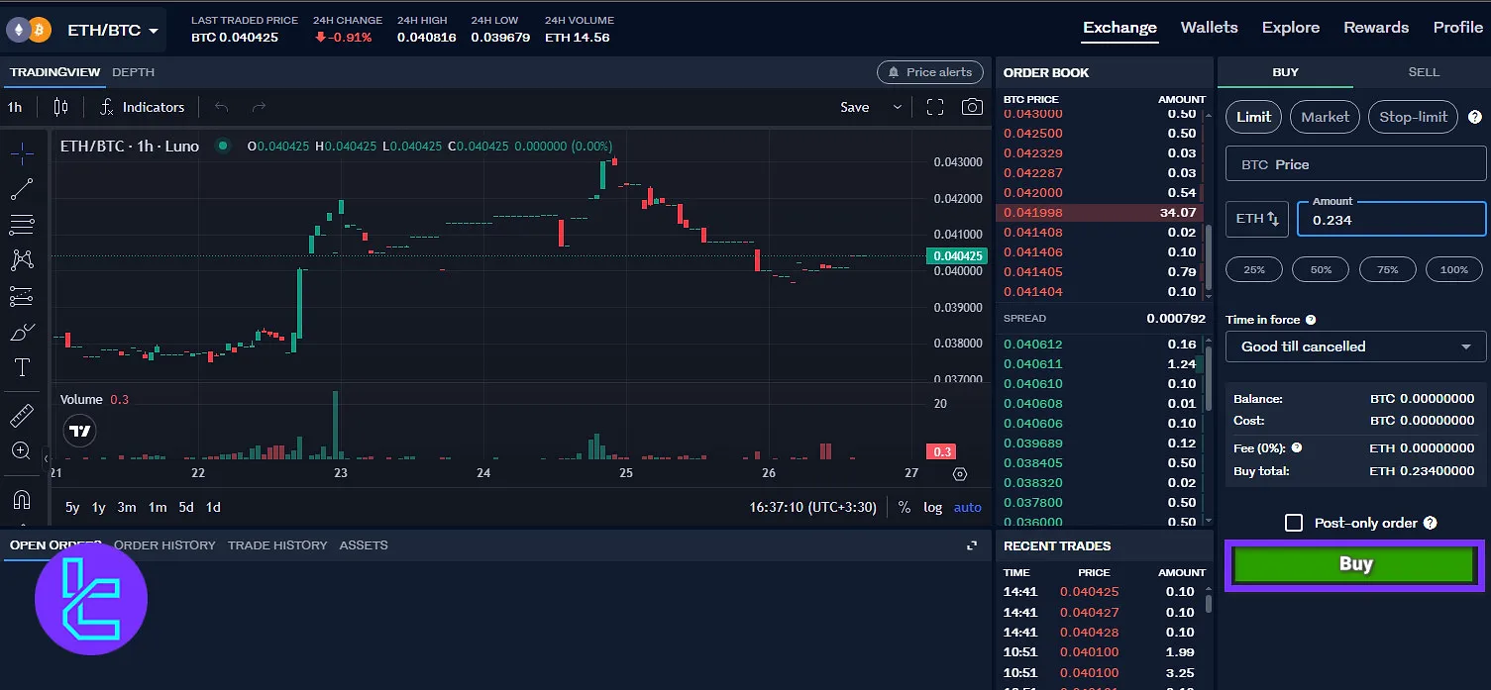Screen dimensions: 1491x690
Task: Show help for order types
Action: pyautogui.click(x=1474, y=117)
